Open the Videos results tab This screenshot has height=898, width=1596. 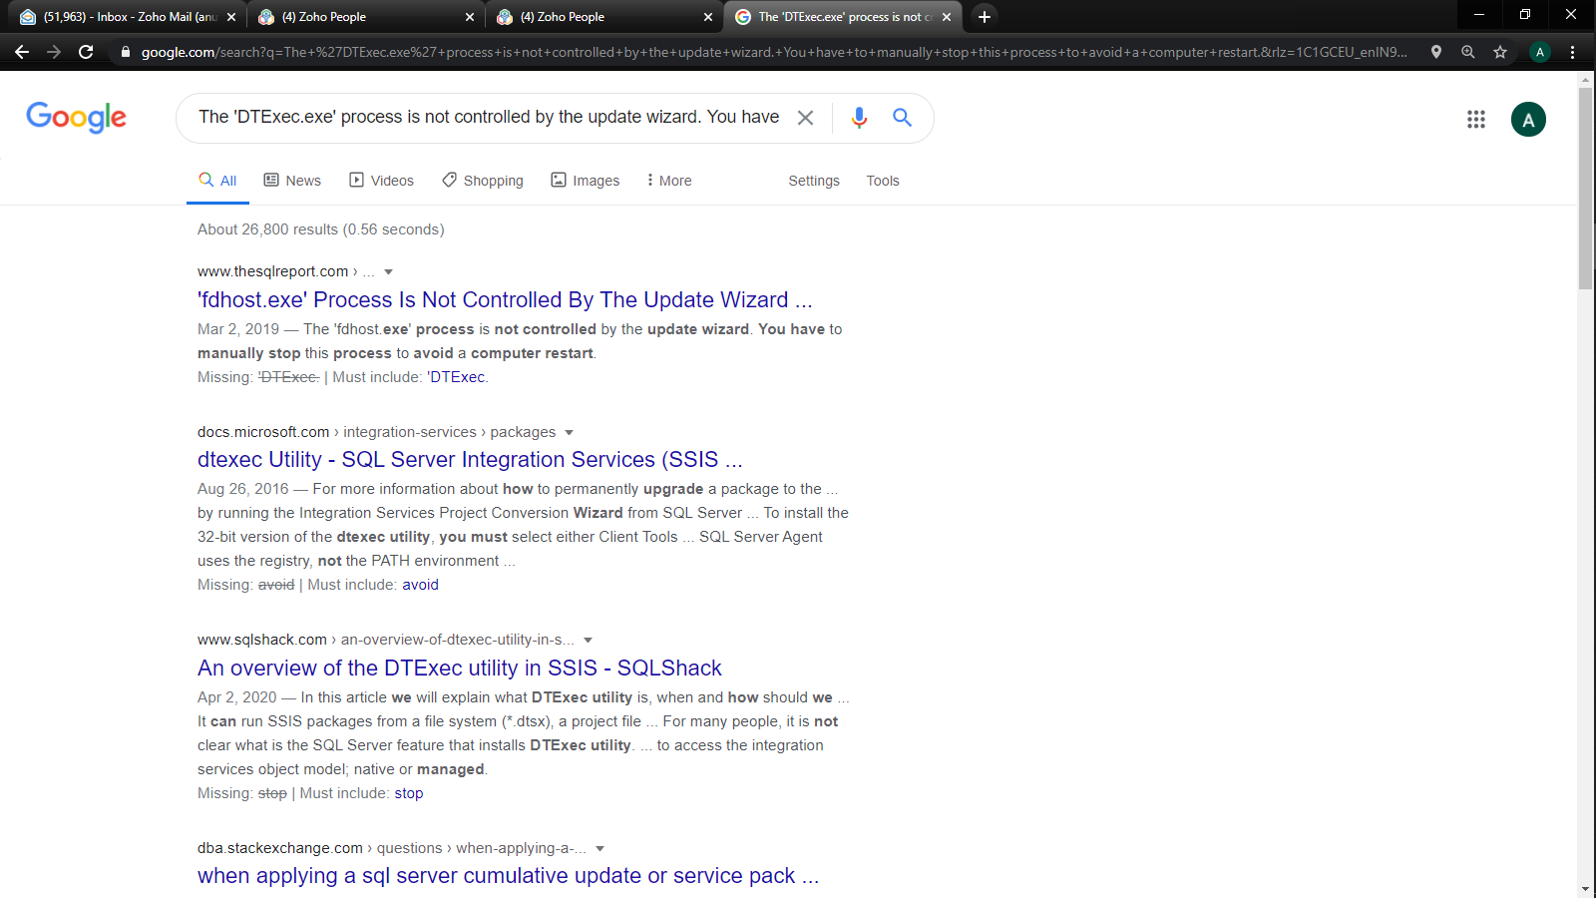pyautogui.click(x=381, y=181)
